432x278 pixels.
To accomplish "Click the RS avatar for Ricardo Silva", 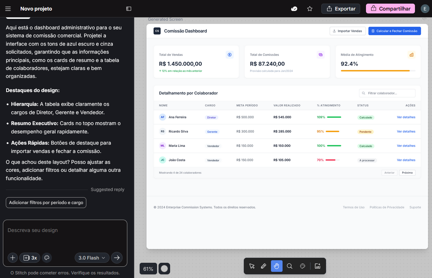I will click(x=162, y=131).
